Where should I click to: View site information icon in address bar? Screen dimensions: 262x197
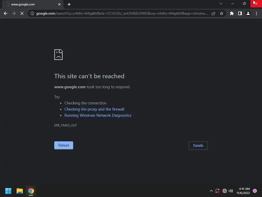(x=32, y=13)
